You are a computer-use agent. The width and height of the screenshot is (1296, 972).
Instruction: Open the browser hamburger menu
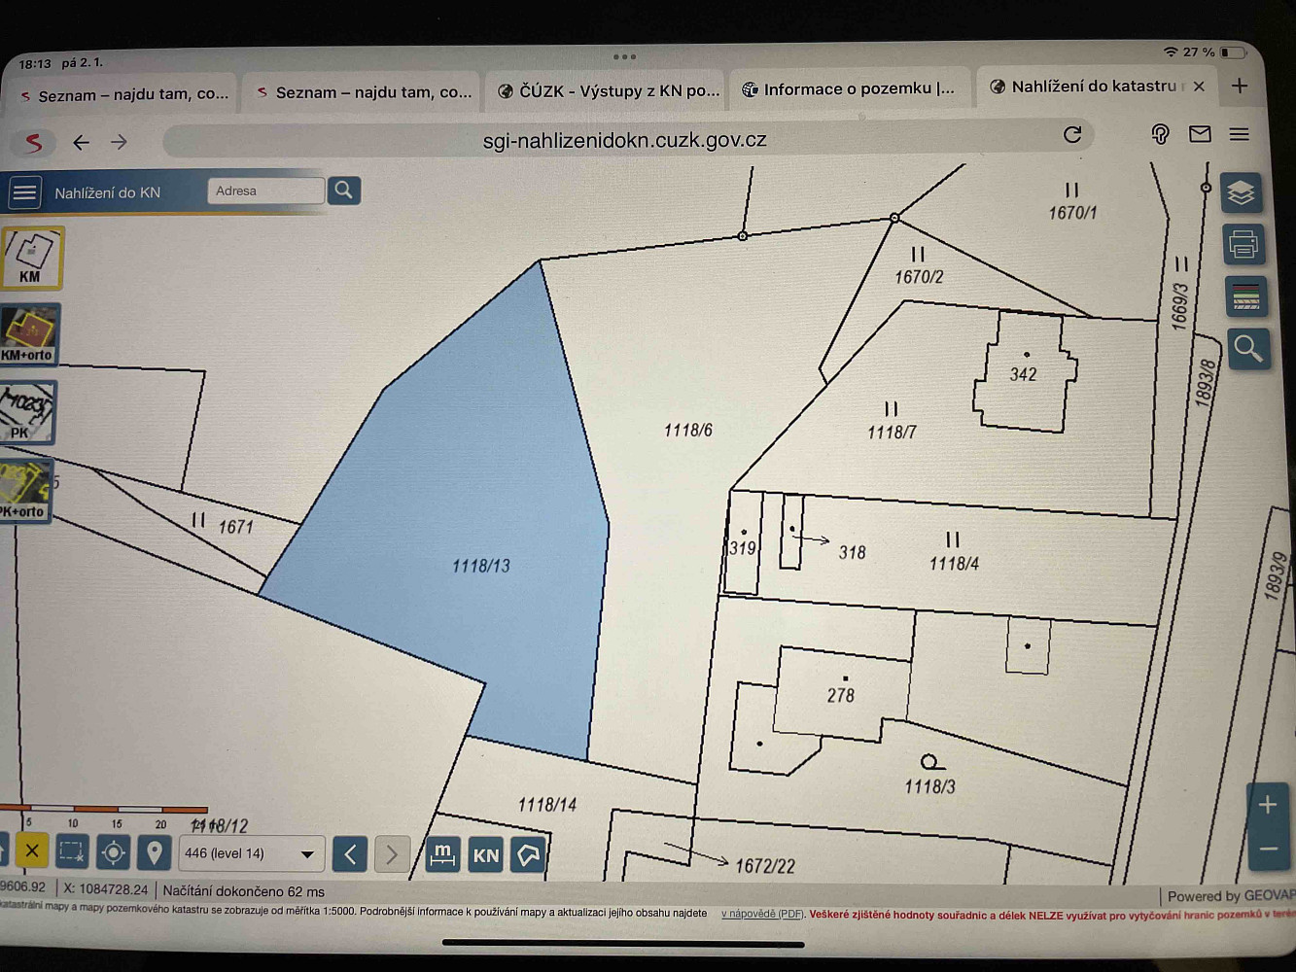click(x=1239, y=134)
